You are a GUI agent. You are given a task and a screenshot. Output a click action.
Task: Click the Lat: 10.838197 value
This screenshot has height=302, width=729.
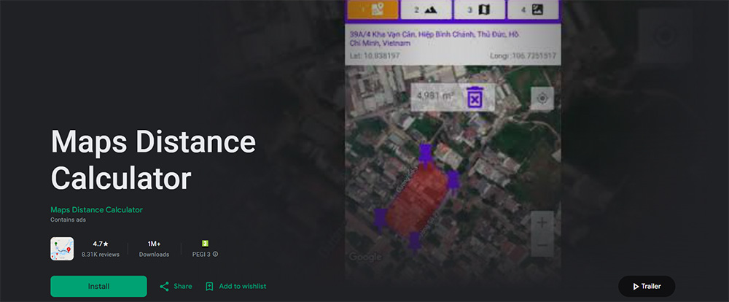click(x=375, y=56)
